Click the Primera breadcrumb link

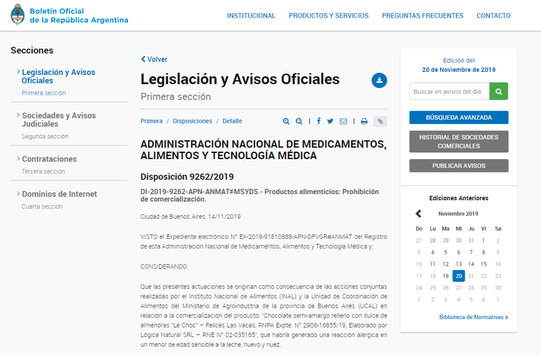[151, 121]
